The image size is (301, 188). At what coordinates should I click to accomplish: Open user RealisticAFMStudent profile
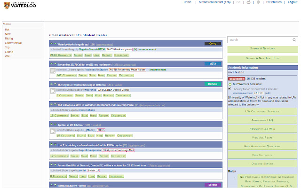(x=96, y=70)
